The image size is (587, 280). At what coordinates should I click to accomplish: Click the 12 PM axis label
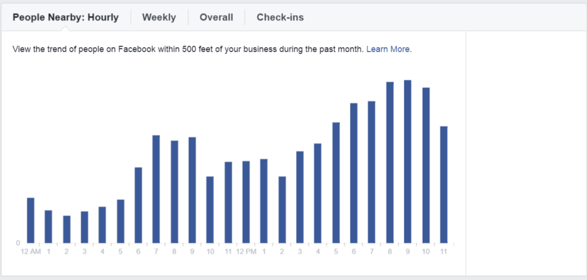[x=246, y=251]
